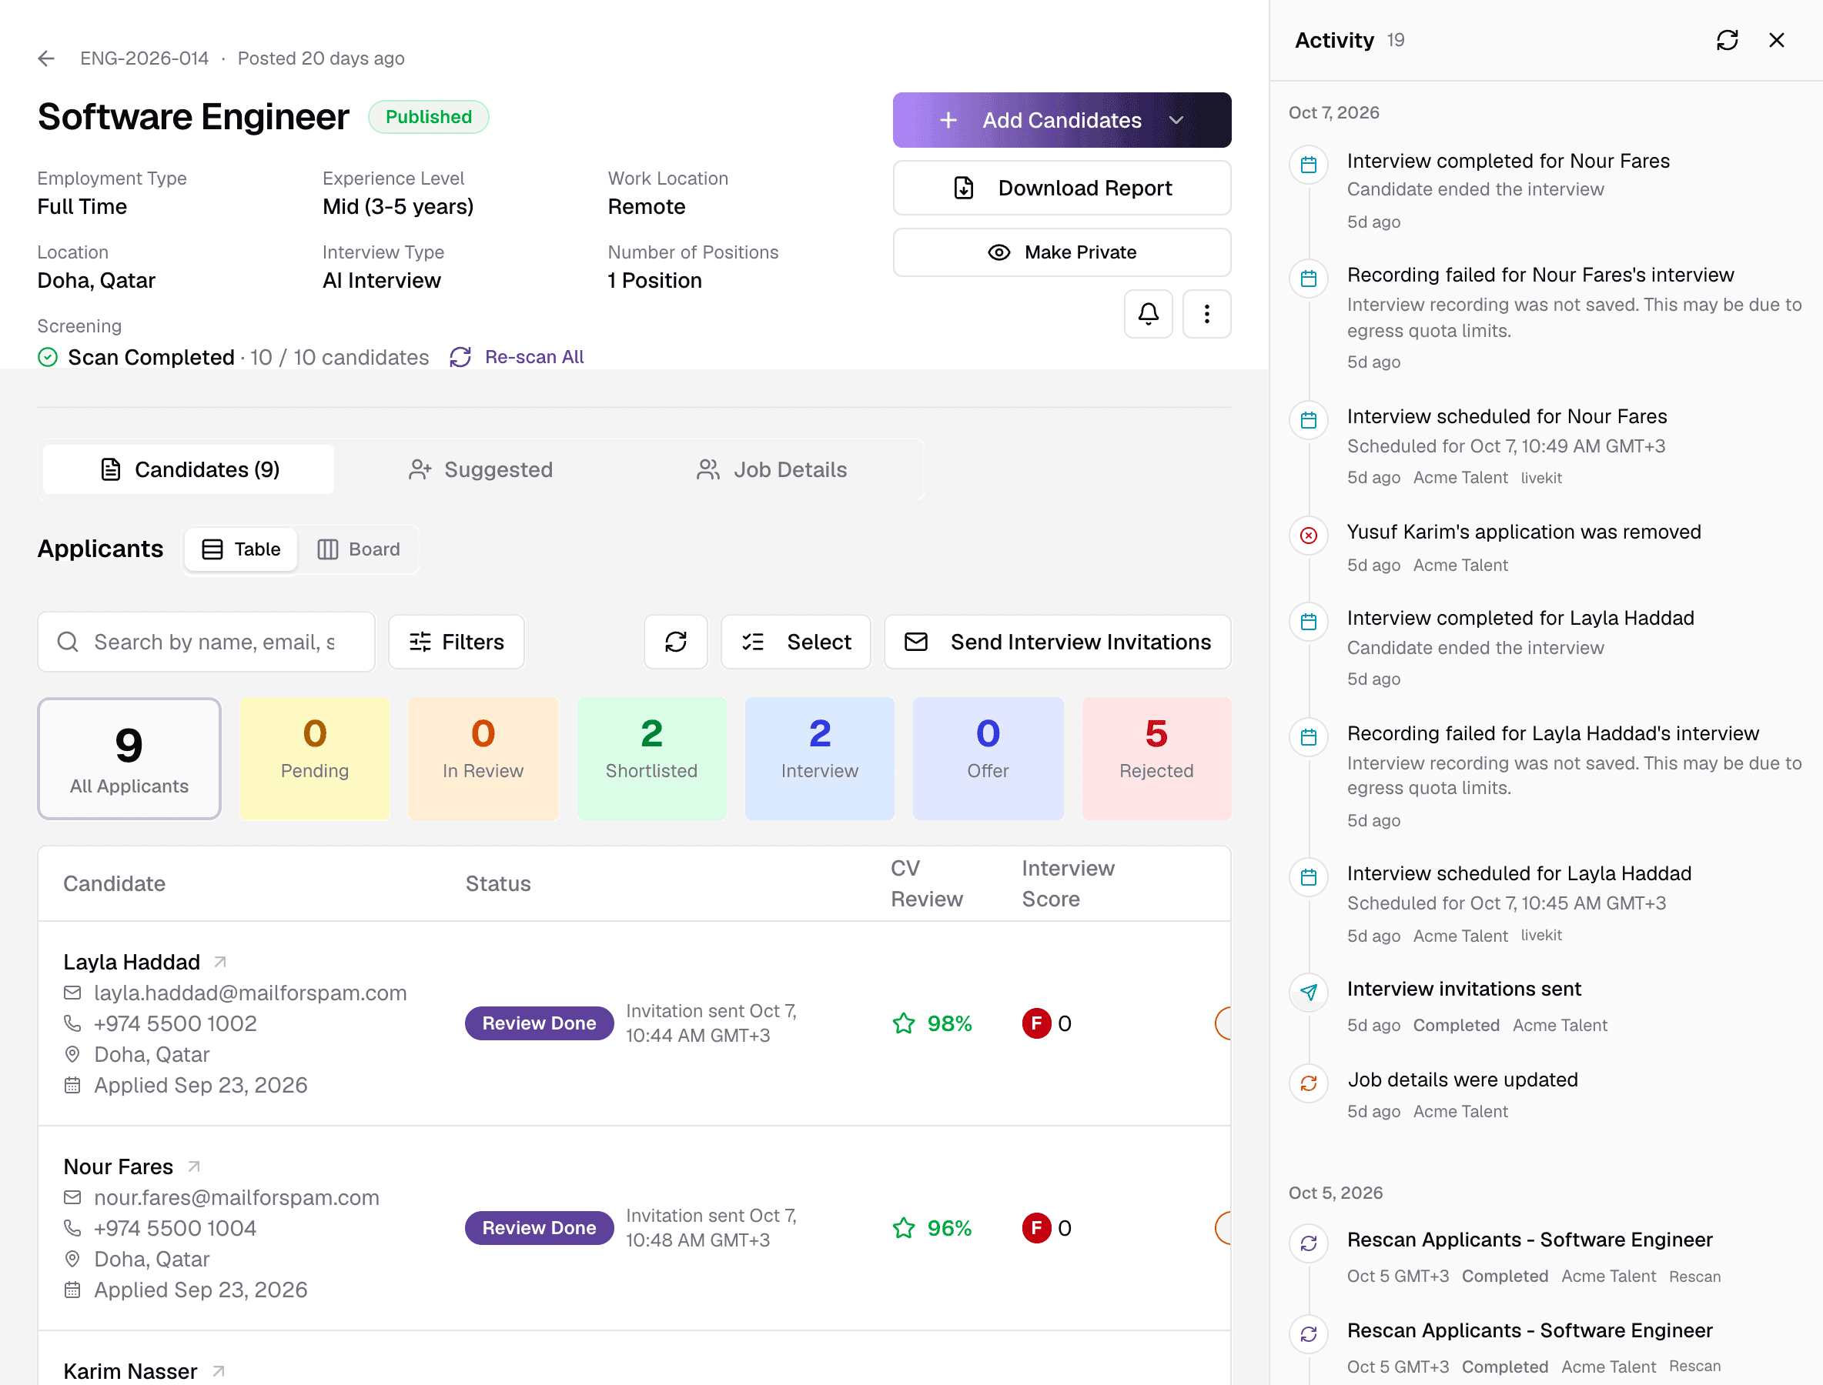Select the All Applicants card
The image size is (1823, 1385).
click(129, 759)
